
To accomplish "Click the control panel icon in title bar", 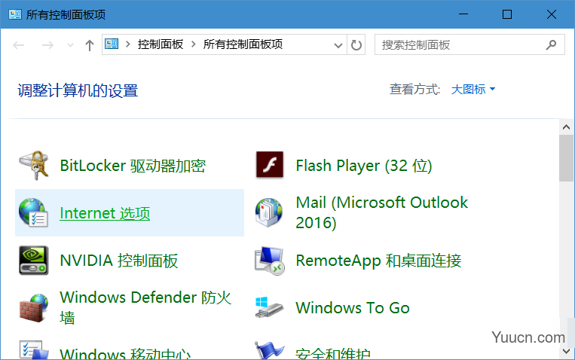I will click(15, 14).
